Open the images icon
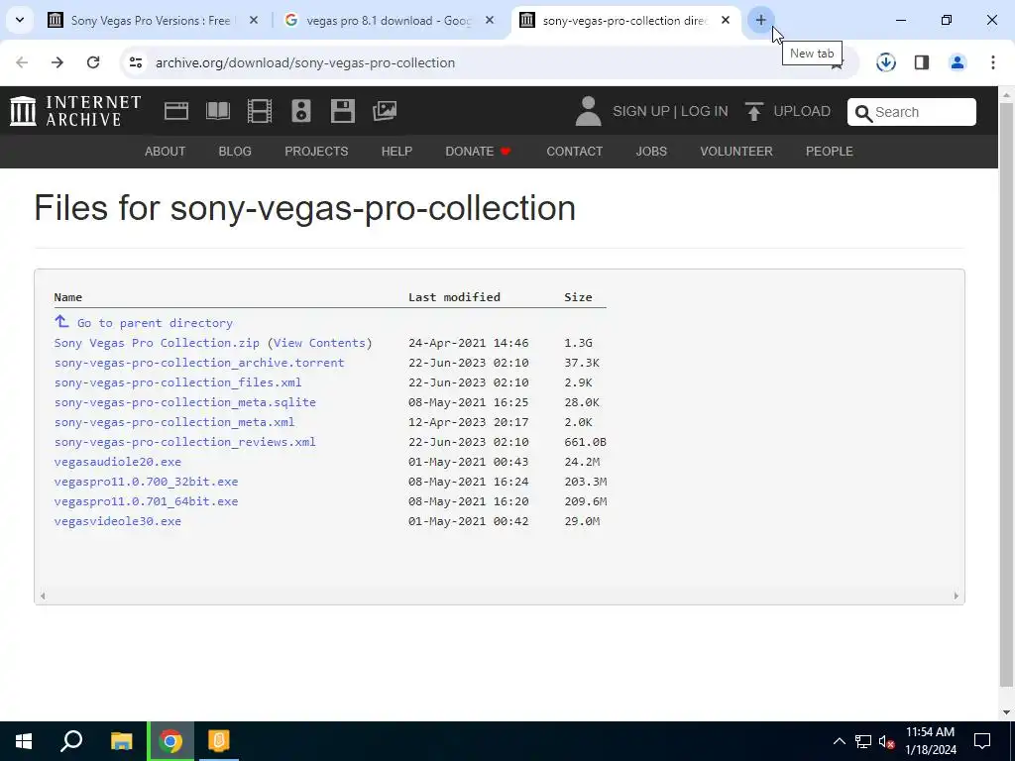Screen dimensions: 1015x761 385,111
